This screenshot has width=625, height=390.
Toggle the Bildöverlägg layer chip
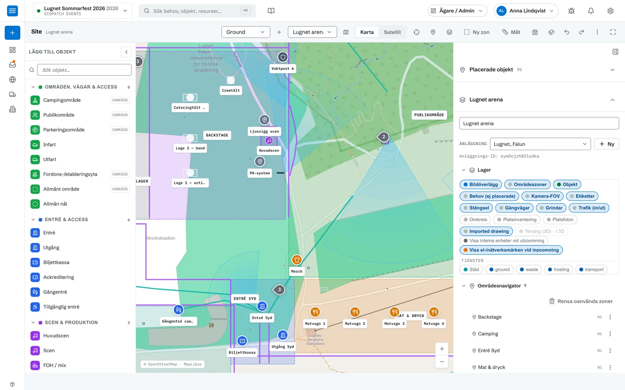coord(480,184)
